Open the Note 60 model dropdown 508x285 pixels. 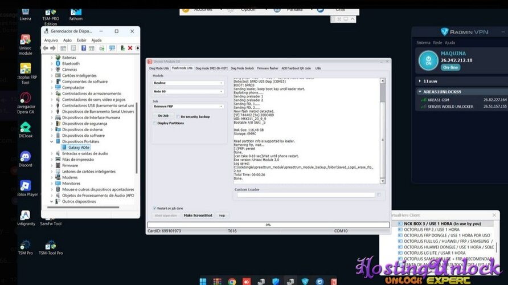188,91
